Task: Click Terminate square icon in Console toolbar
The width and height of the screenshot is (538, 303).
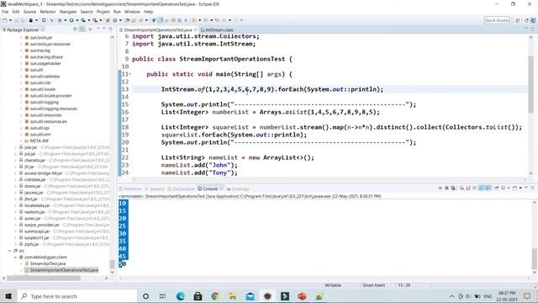Action: 440,188
